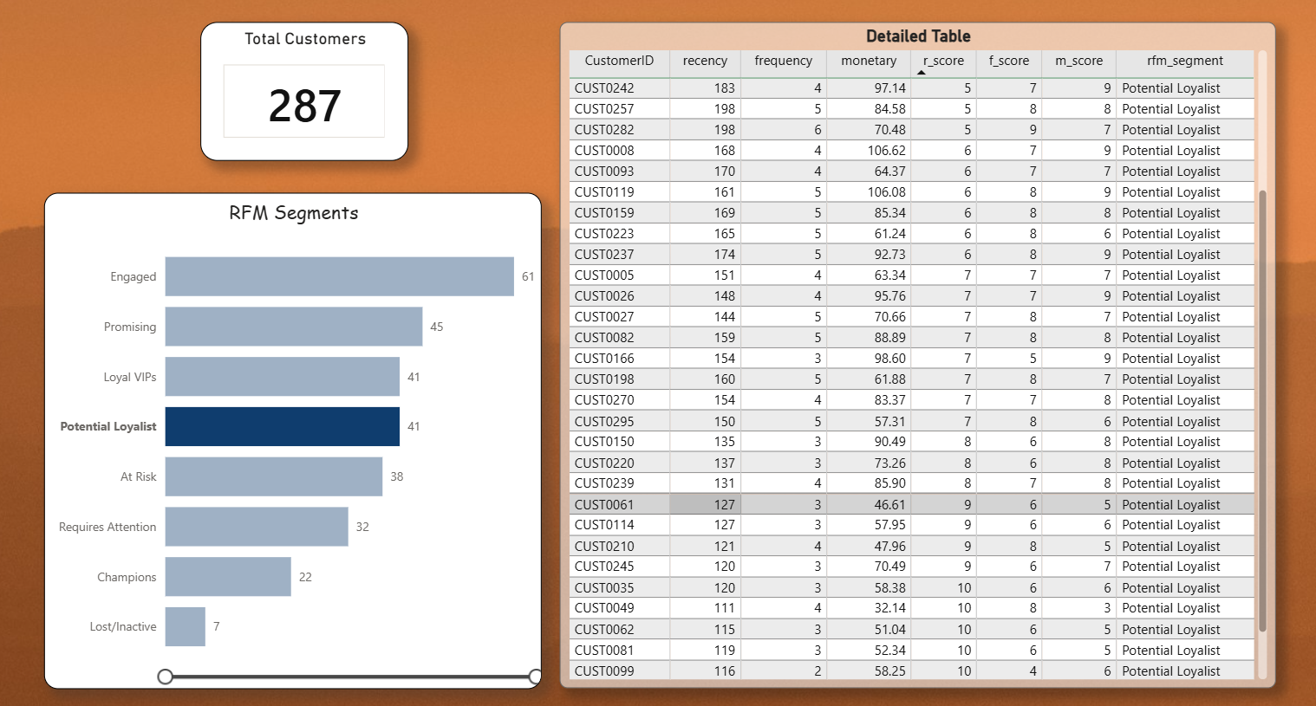The image size is (1316, 706).
Task: Click the r_score sort arrow indicator
Action: 922,73
